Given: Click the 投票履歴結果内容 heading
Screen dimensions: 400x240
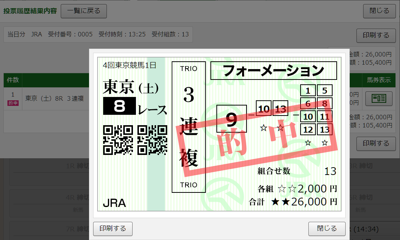Looking at the screenshot, I should [30, 11].
